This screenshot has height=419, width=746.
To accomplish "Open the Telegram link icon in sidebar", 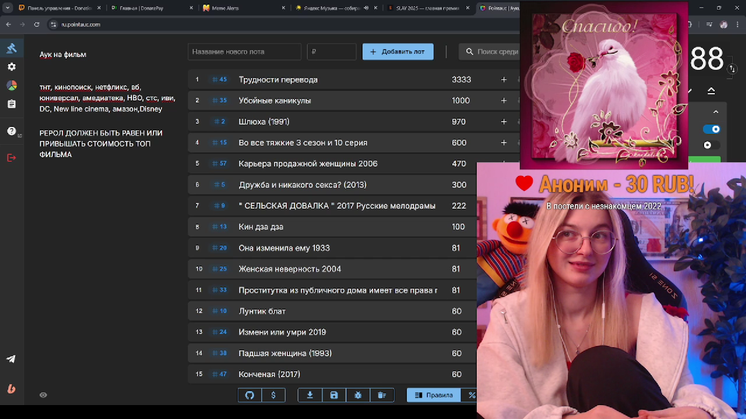I will (x=11, y=359).
